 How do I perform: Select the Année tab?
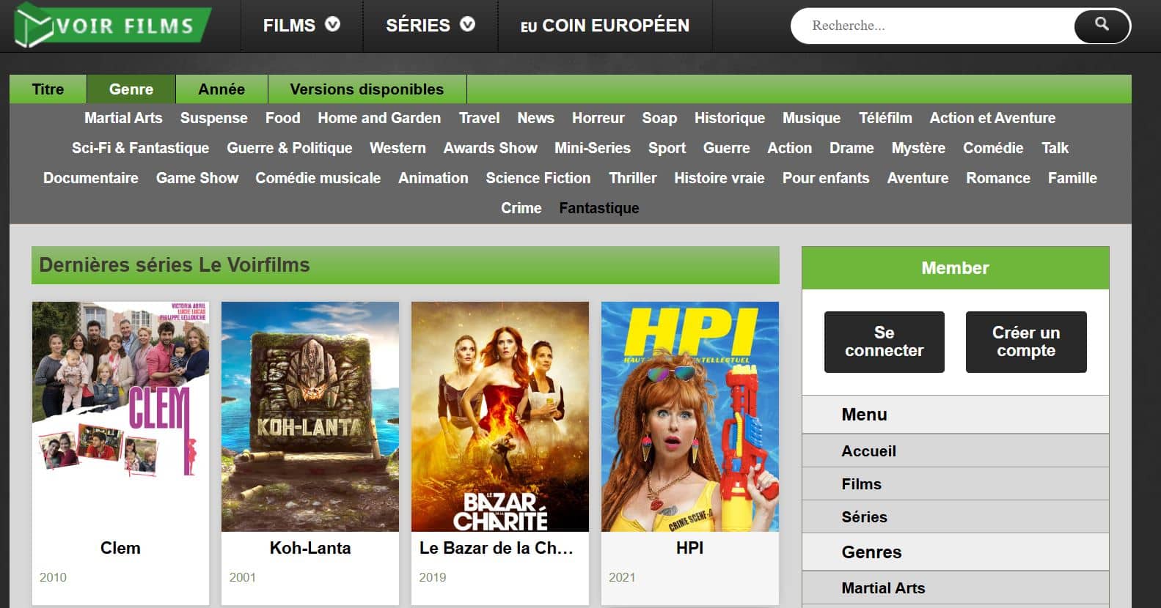coord(221,89)
